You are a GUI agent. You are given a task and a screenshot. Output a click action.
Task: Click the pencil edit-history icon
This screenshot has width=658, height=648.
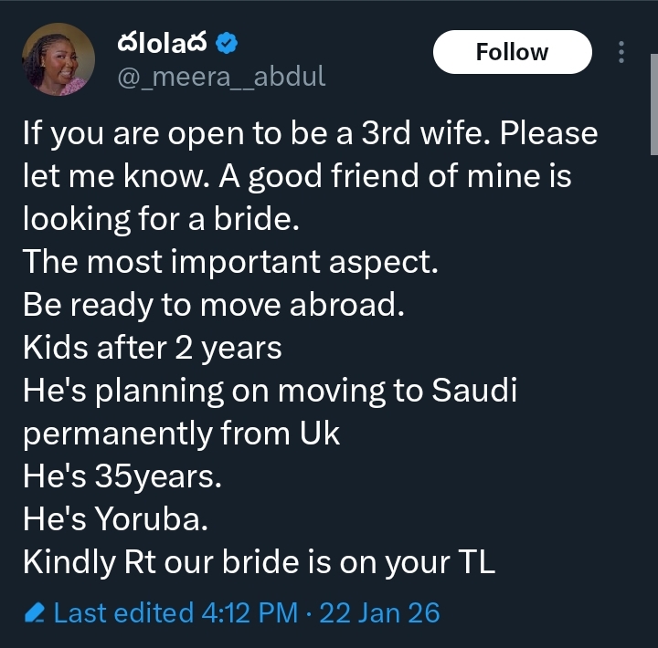(34, 612)
